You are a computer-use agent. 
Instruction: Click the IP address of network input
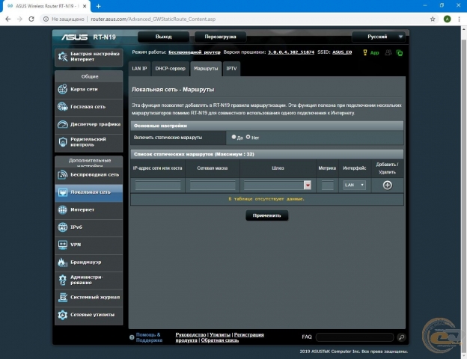[158, 185]
